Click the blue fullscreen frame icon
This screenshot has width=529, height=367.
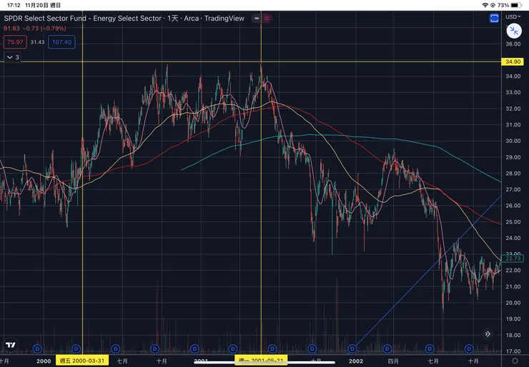(x=494, y=18)
